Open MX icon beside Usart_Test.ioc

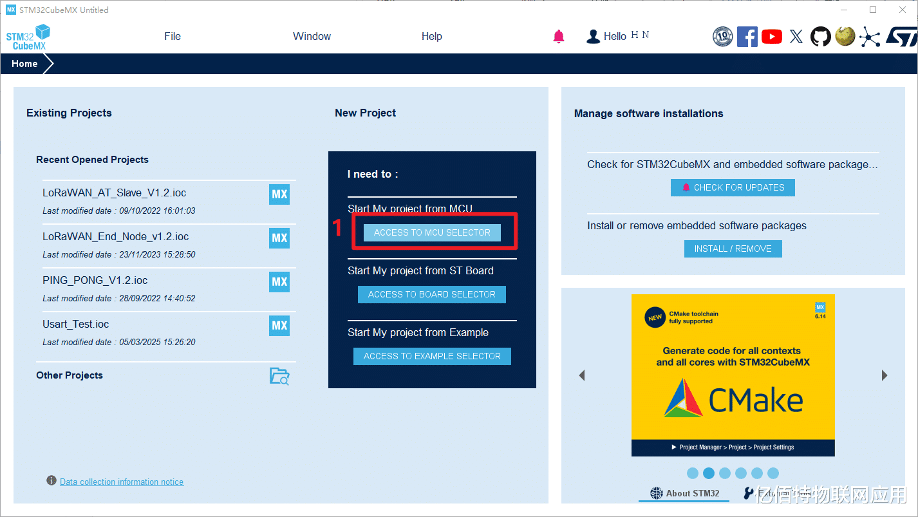click(x=279, y=326)
